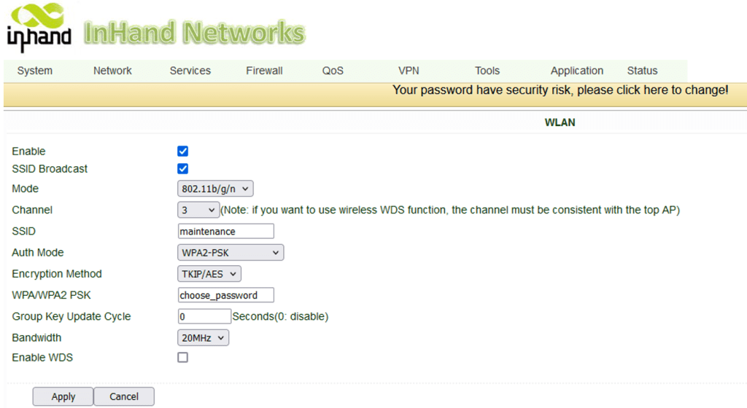Open the Bandwidth 20MHz dropdown
747x408 pixels.
pos(204,338)
